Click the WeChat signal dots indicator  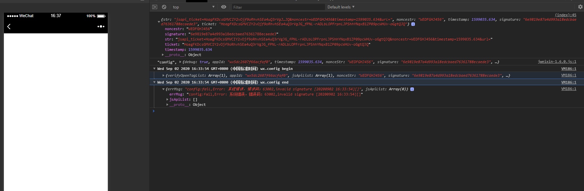point(13,16)
